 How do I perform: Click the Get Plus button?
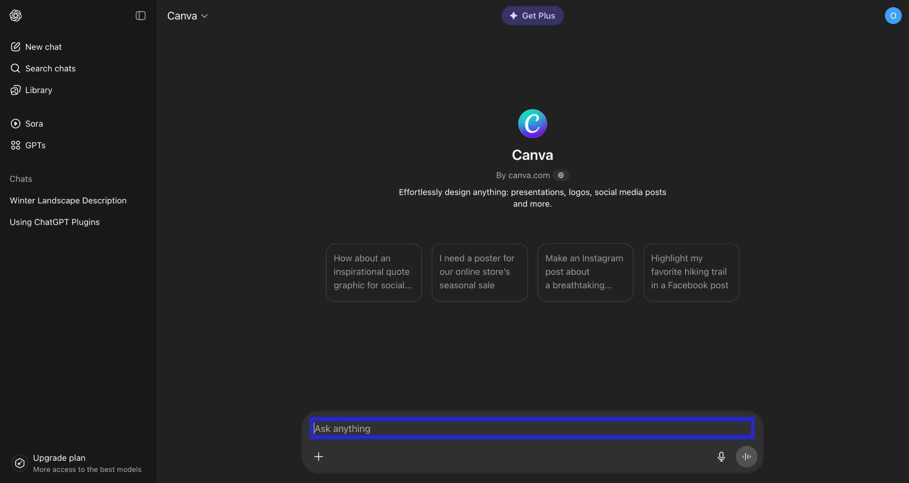[x=533, y=16]
